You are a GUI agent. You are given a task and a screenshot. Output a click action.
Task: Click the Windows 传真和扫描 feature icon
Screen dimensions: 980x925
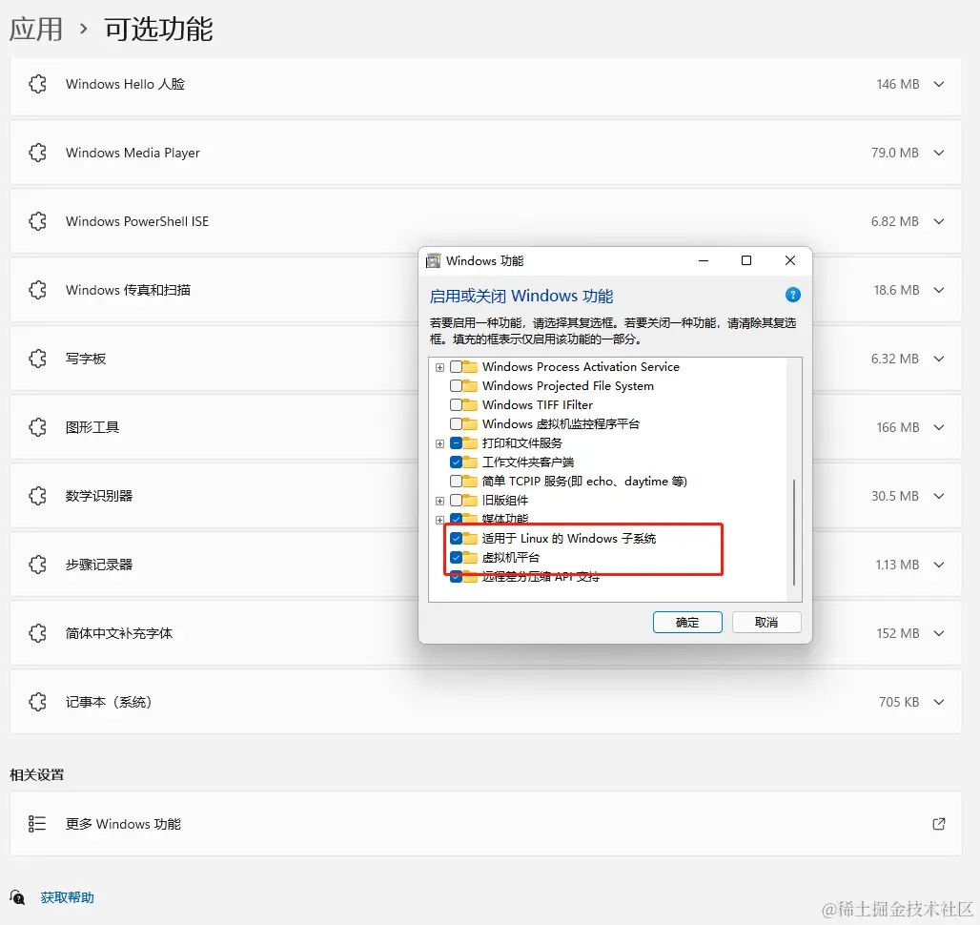tap(37, 290)
